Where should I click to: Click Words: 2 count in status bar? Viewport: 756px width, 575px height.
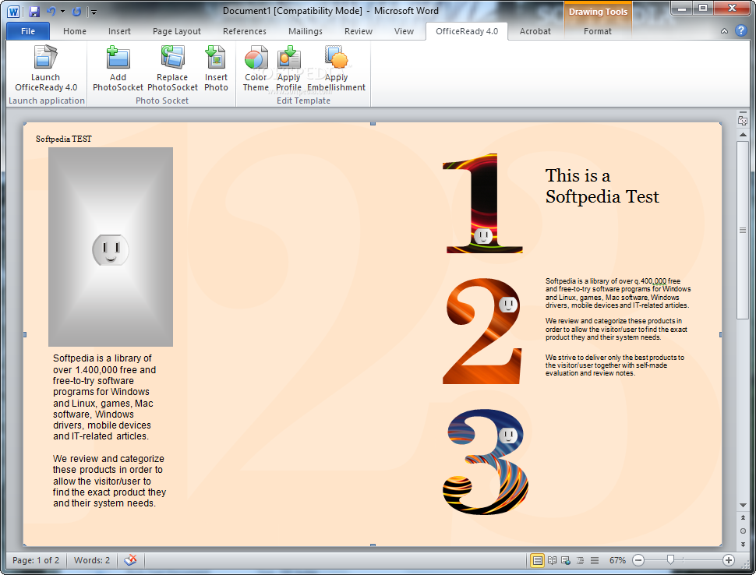[x=92, y=560]
